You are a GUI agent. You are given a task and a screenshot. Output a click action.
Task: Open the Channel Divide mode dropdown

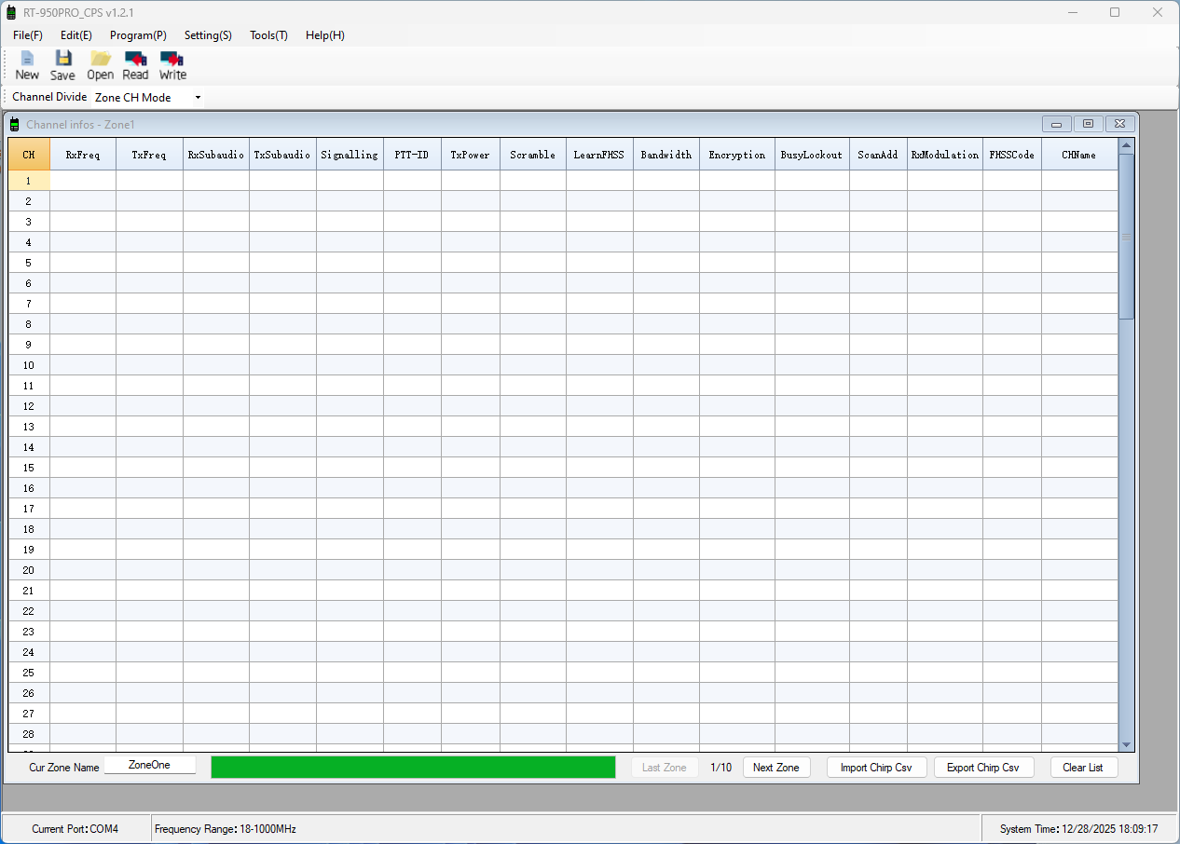[x=198, y=98]
